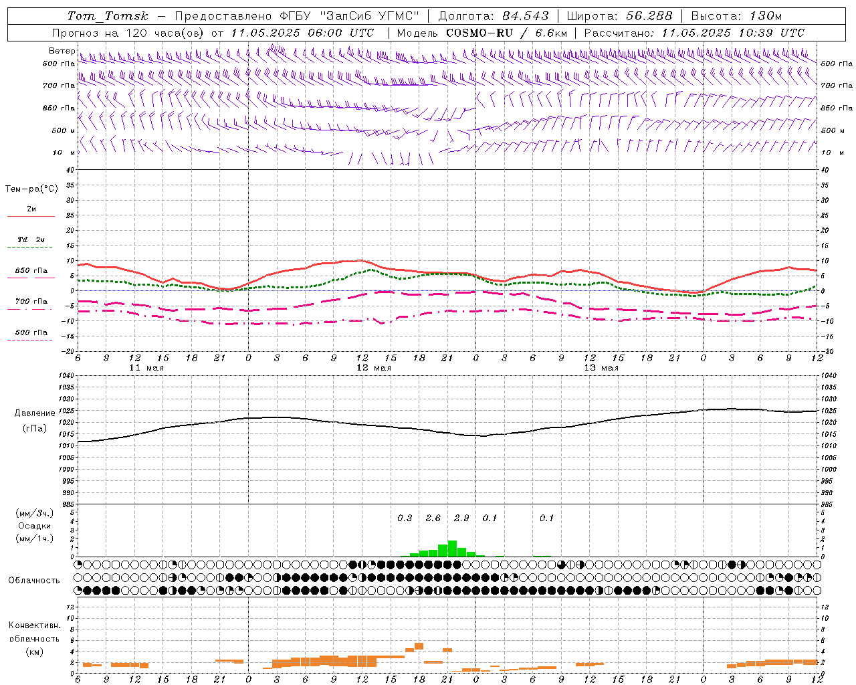Image resolution: width=856 pixels, height=685 pixels.
Task: Select the "Широта: 56.288" latitude text
Action: 620,16
